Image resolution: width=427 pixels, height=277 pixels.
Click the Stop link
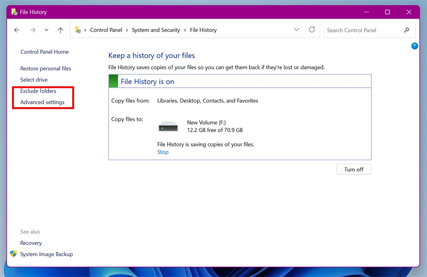(163, 152)
